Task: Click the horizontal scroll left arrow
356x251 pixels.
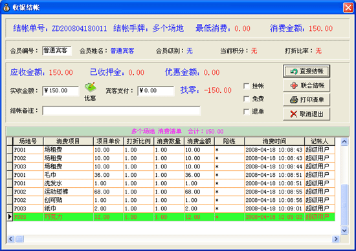Action: [10, 239]
